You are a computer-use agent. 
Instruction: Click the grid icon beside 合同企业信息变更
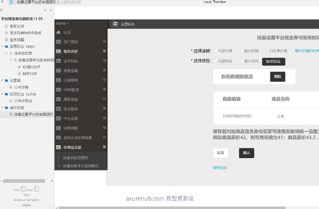[x=58, y=137]
